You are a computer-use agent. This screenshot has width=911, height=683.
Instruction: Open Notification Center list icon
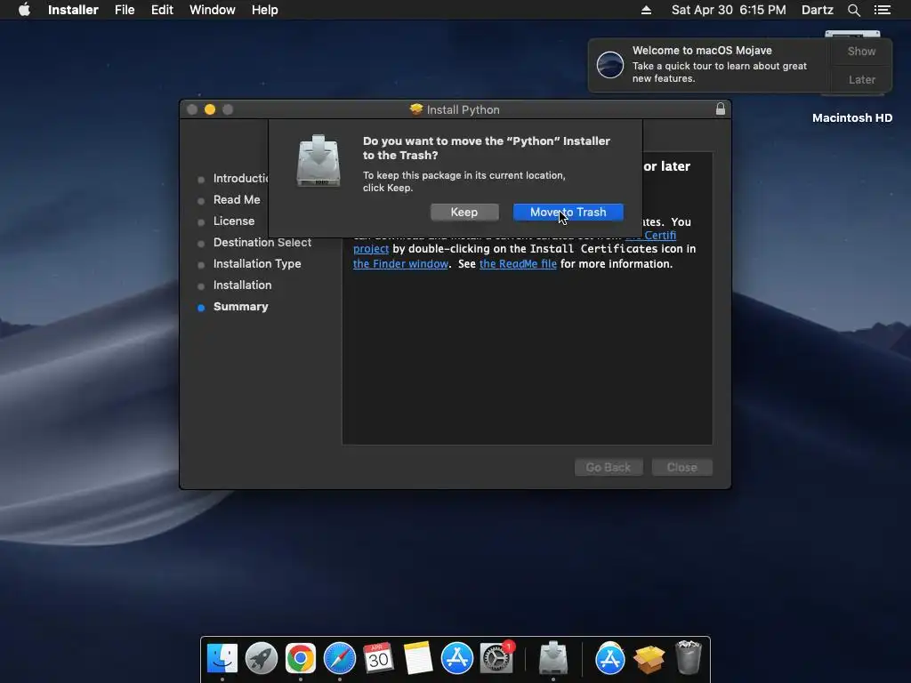point(882,10)
